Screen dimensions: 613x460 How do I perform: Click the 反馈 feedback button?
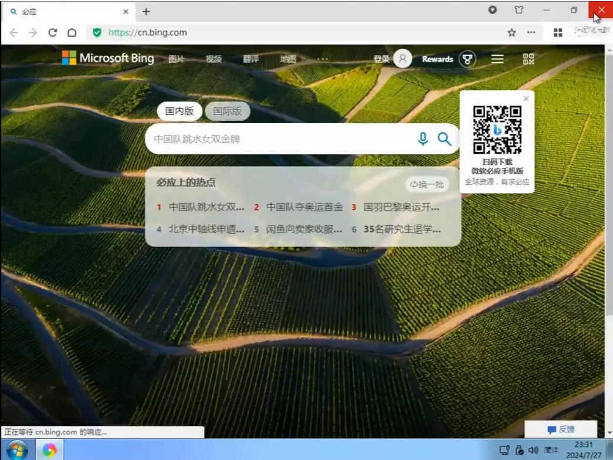(x=560, y=429)
